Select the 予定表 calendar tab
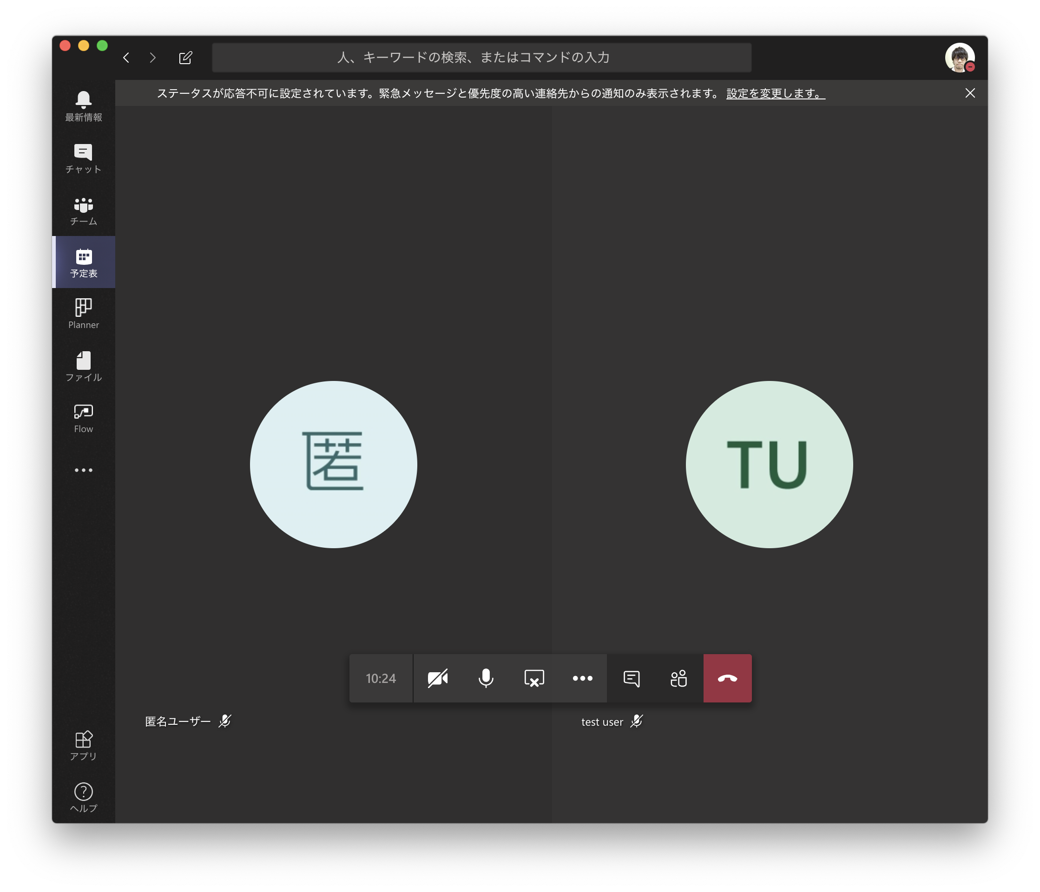Viewport: 1040px width, 892px height. [83, 262]
